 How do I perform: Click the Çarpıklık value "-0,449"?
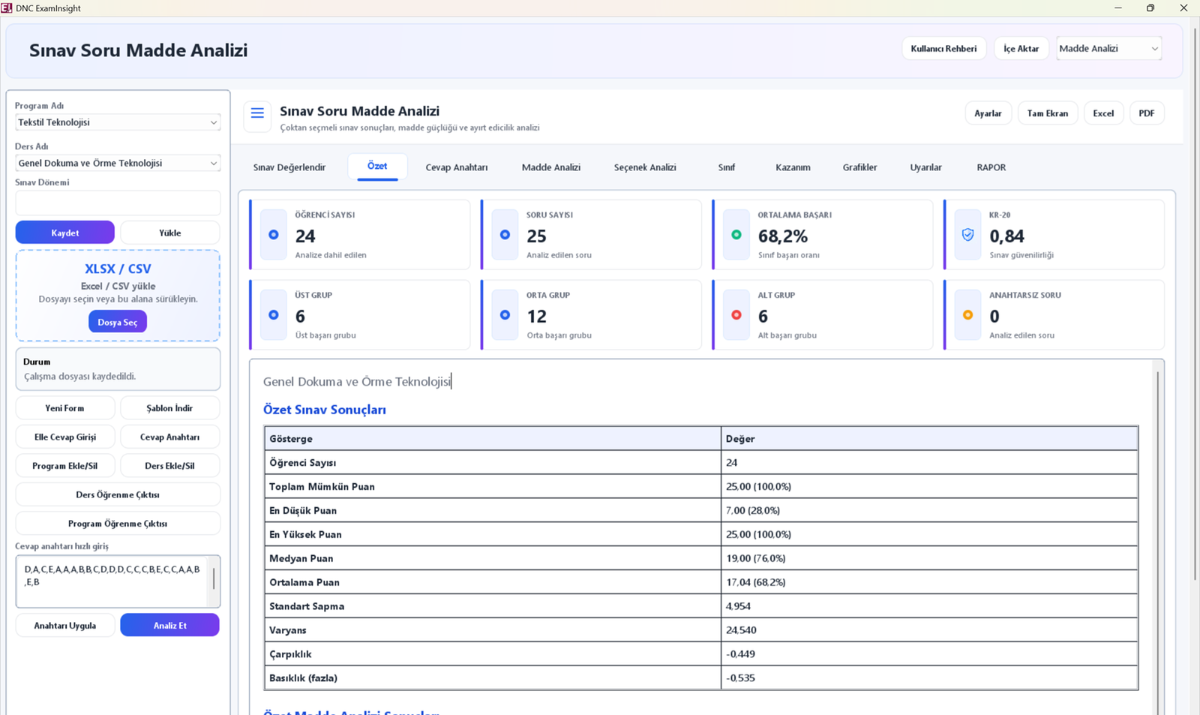coord(741,654)
